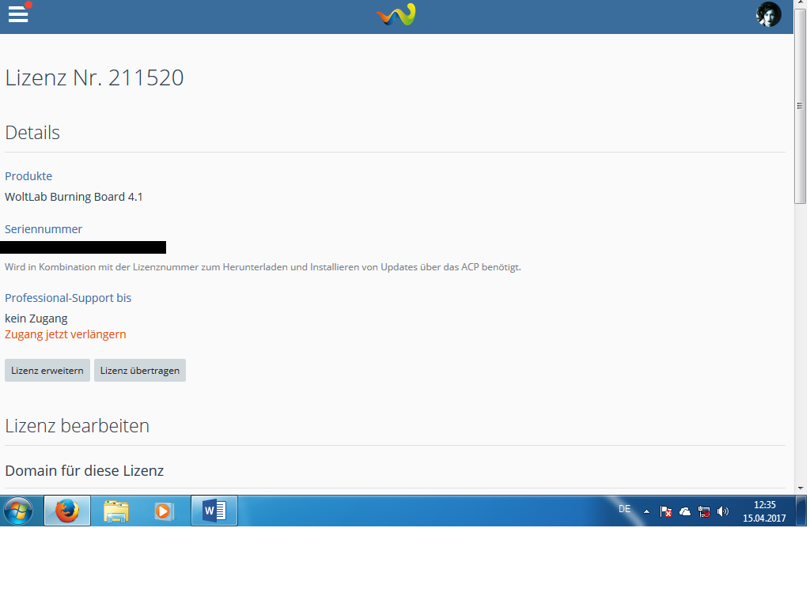Open the hamburger menu in the header
810x607 pixels.
17,14
